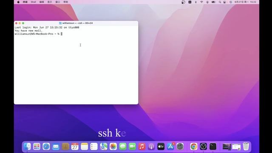Zoom the Terminal window with green button
This screenshot has width=272, height=153.
23,23
